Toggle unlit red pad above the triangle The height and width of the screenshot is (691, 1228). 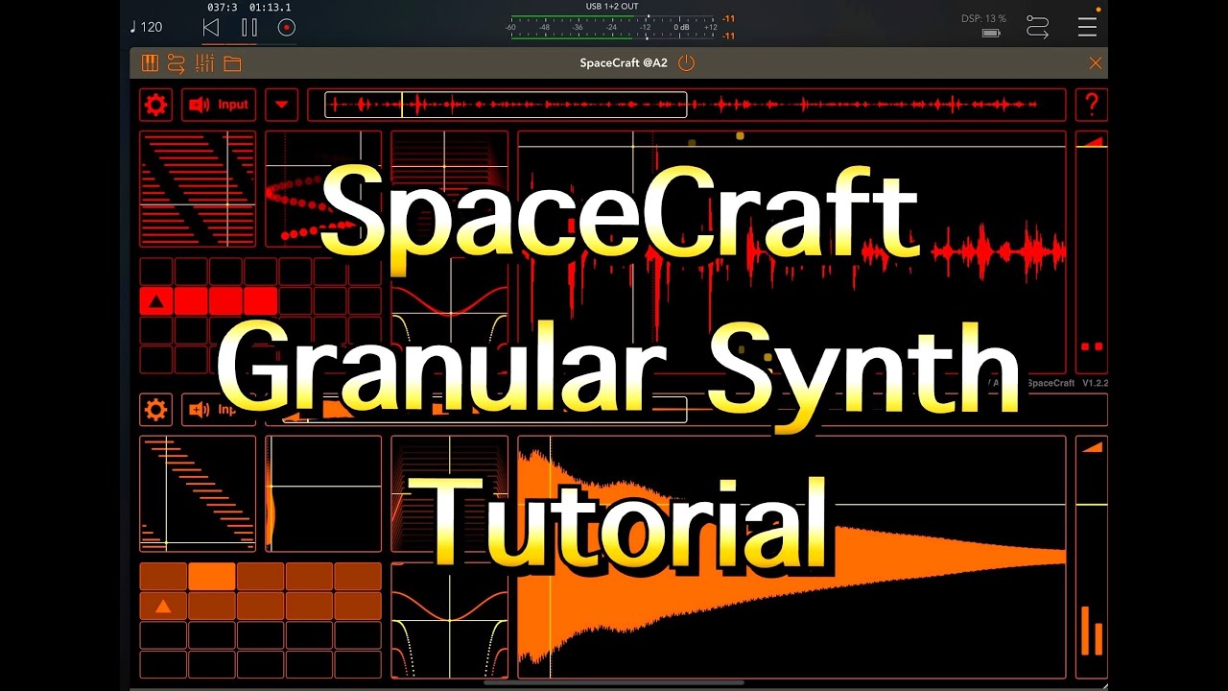(156, 272)
